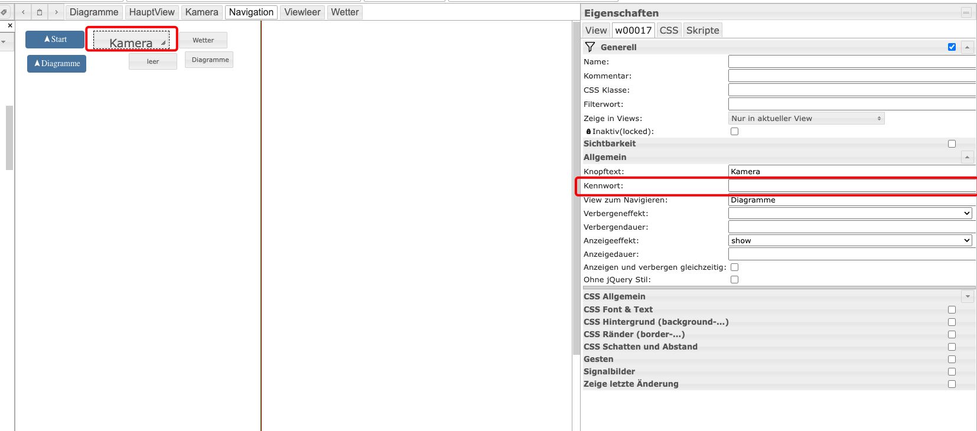The height and width of the screenshot is (431, 977).
Task: Click the 'leer' button widget
Action: coord(153,61)
